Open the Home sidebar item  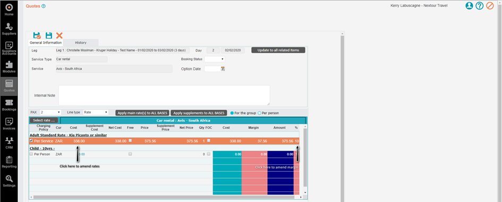coord(9,10)
